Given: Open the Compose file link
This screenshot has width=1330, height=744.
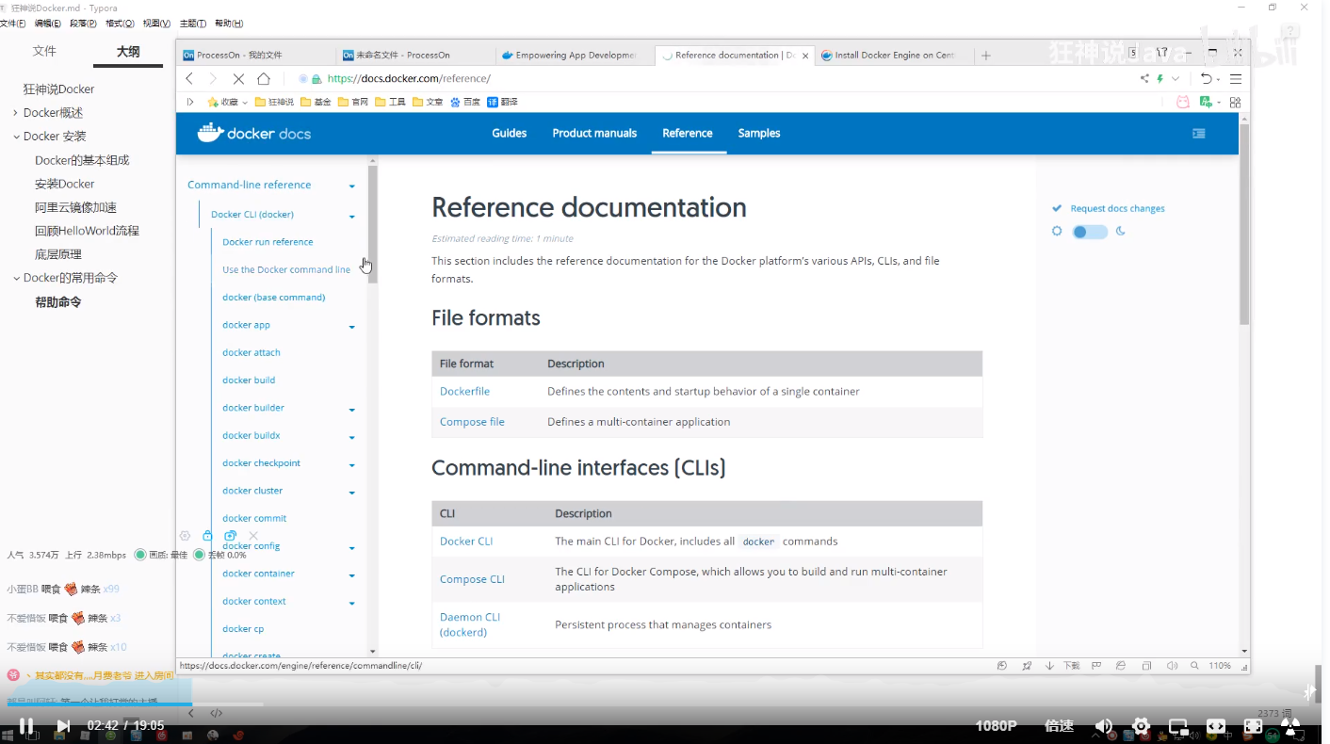Looking at the screenshot, I should point(472,422).
